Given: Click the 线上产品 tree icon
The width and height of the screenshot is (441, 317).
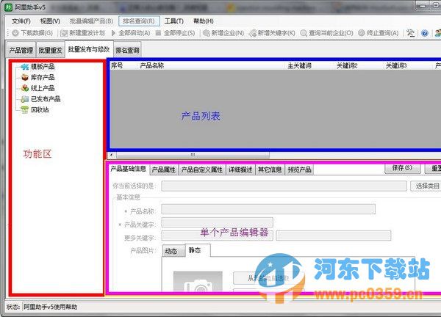Looking at the screenshot, I should point(25,88).
